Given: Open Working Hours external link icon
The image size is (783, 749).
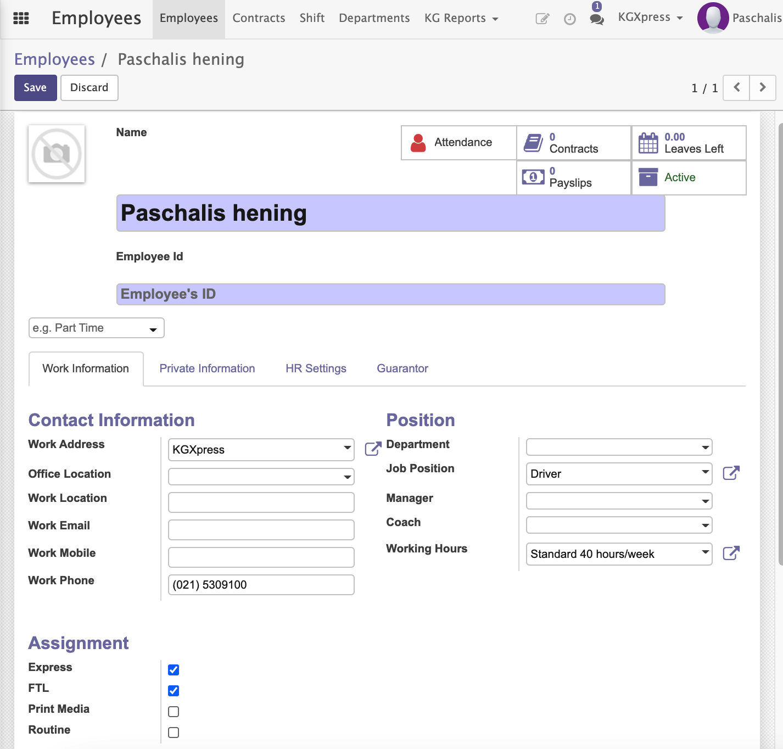Looking at the screenshot, I should (731, 553).
